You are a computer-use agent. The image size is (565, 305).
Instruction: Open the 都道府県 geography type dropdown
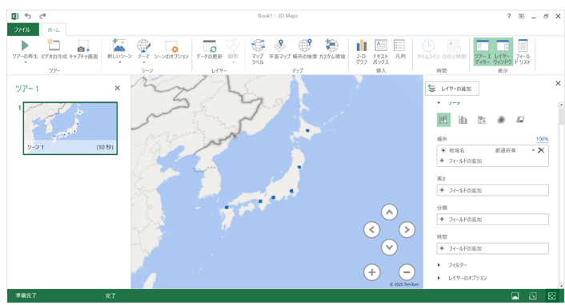coord(533,150)
